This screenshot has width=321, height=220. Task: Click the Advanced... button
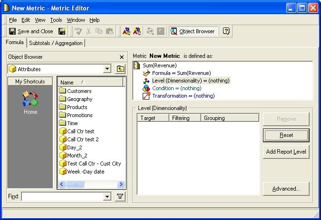[286, 189]
